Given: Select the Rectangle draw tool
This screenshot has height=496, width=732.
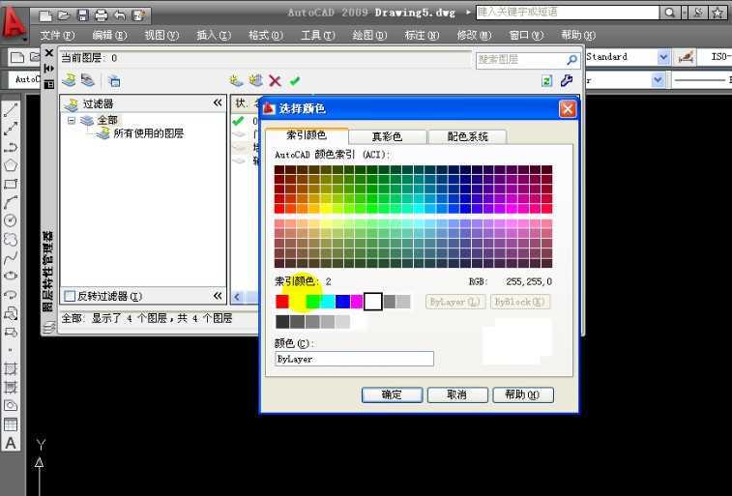Looking at the screenshot, I should 11,184.
